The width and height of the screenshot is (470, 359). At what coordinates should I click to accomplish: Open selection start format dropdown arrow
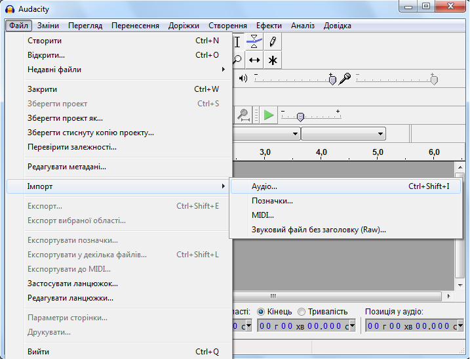coord(249,326)
